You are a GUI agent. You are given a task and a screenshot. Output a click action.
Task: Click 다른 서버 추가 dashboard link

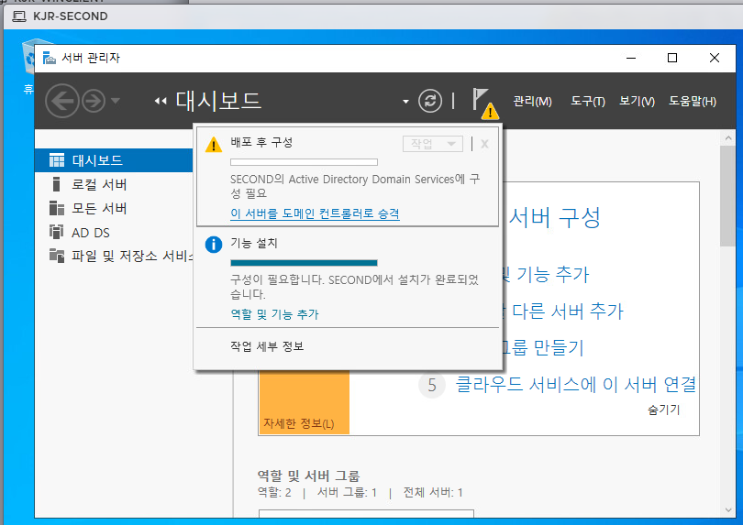point(568,312)
